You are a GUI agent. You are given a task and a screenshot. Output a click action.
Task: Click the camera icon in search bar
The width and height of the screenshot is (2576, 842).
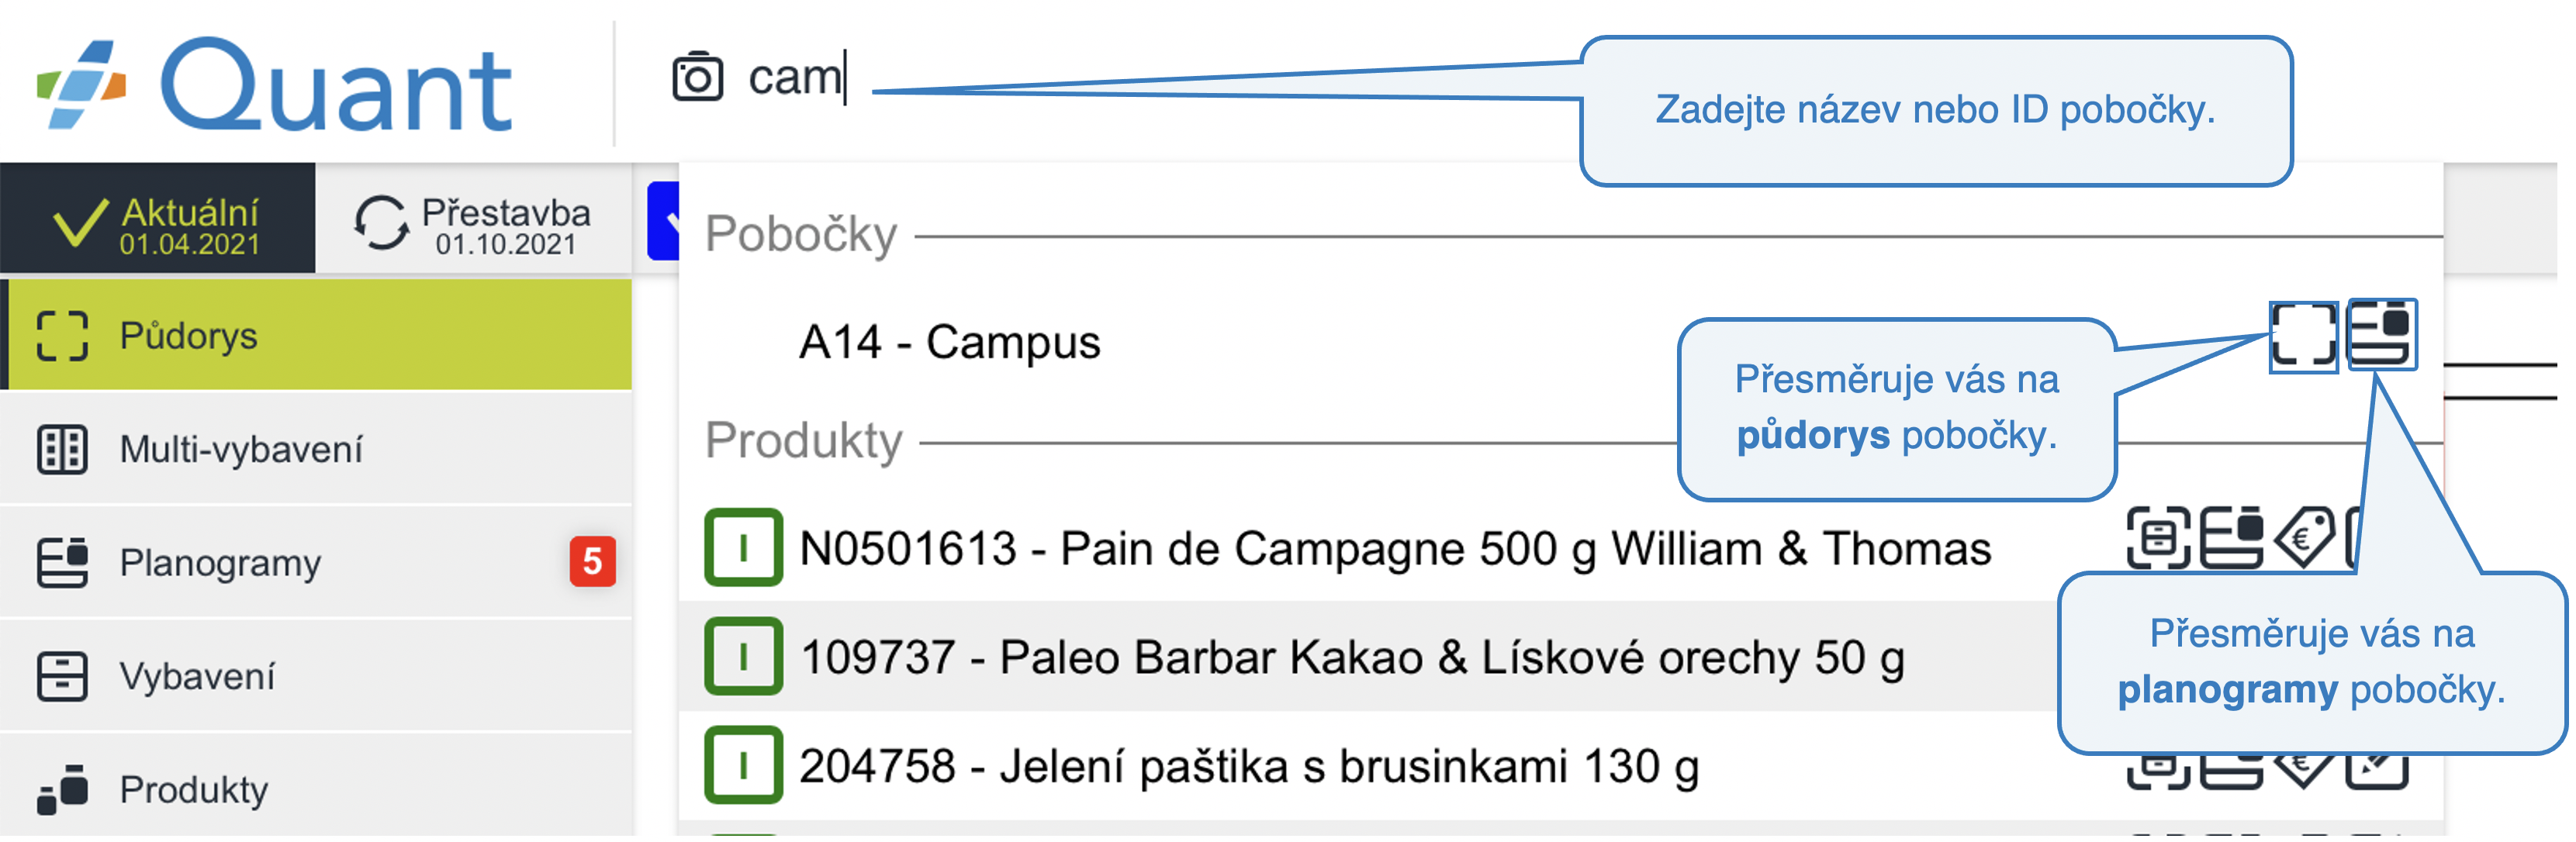[x=697, y=77]
